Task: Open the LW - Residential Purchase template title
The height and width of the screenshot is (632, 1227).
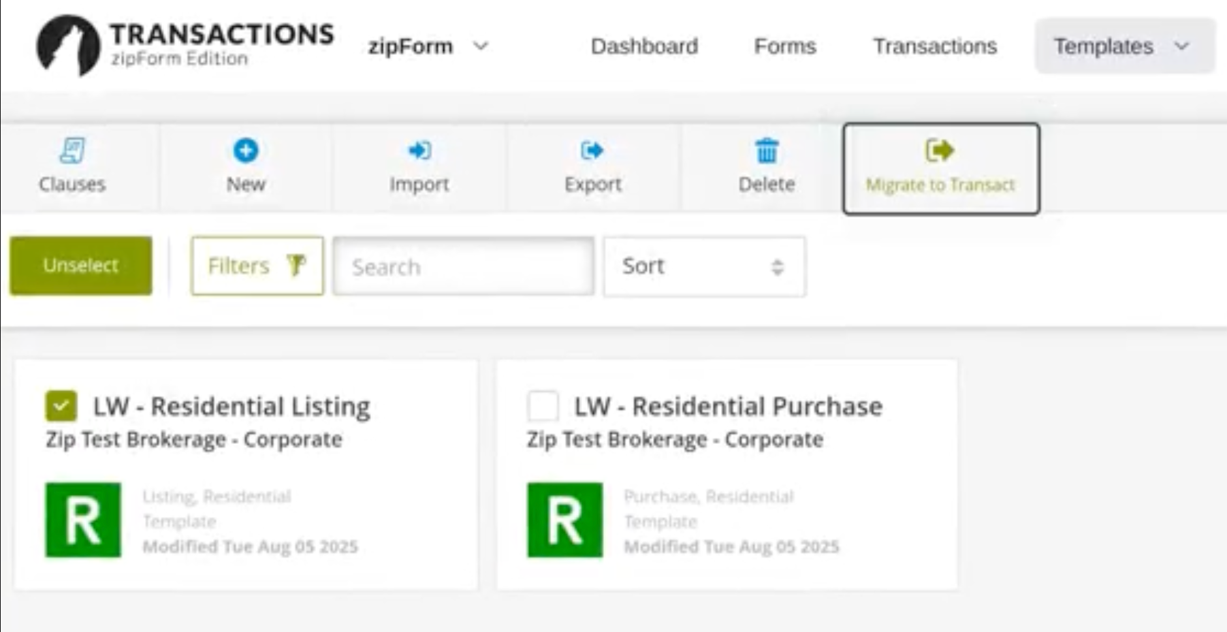Action: 728,406
